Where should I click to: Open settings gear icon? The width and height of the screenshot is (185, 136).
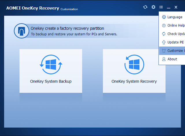point(153,7)
